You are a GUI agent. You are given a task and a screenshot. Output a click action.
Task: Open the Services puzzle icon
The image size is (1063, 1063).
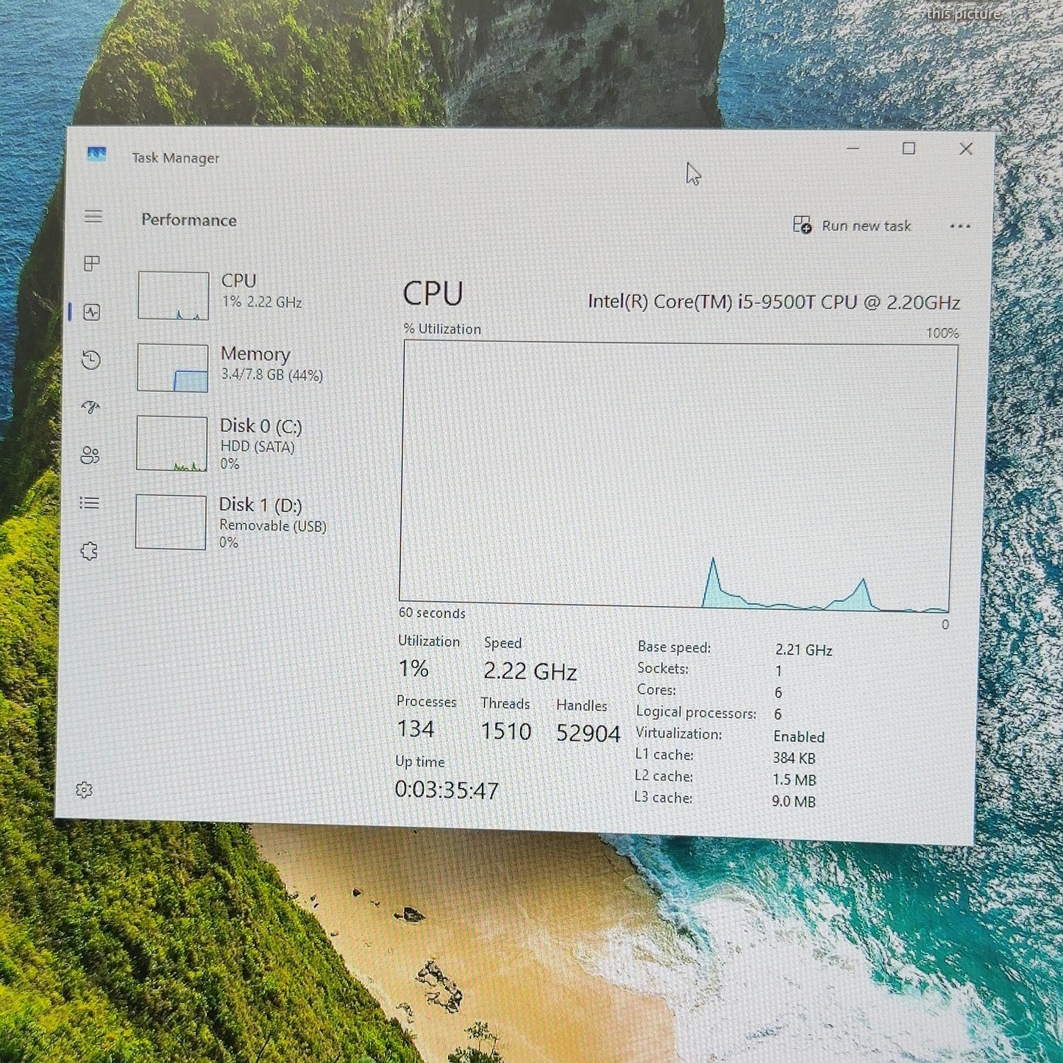pos(89,551)
